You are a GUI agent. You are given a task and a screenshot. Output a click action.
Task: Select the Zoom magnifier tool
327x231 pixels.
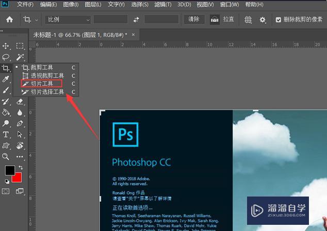coord(6,156)
